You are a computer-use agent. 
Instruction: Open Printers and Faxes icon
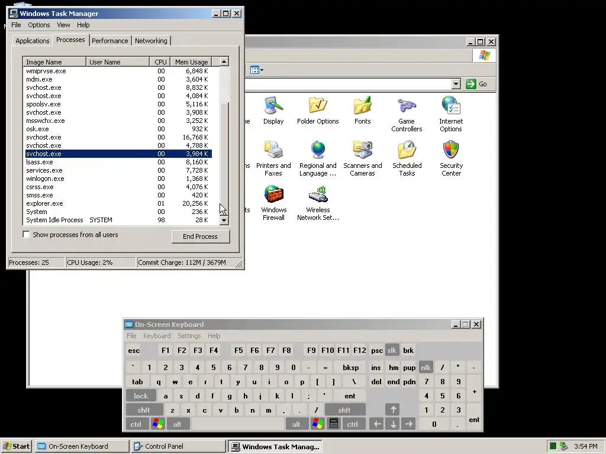pyautogui.click(x=273, y=158)
